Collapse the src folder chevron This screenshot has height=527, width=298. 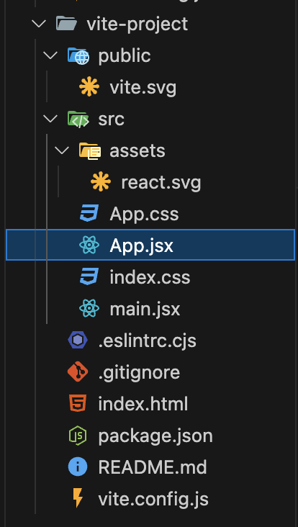50,119
